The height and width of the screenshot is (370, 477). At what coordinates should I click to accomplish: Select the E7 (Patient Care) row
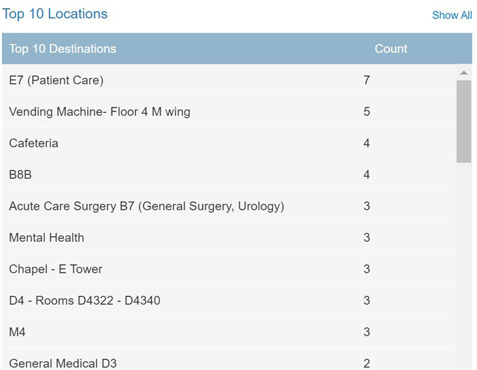tap(229, 80)
